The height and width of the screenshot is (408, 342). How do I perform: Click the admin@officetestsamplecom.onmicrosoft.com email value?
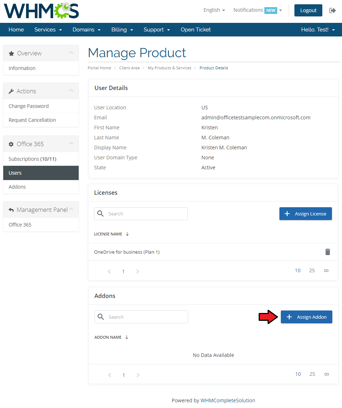(256, 118)
